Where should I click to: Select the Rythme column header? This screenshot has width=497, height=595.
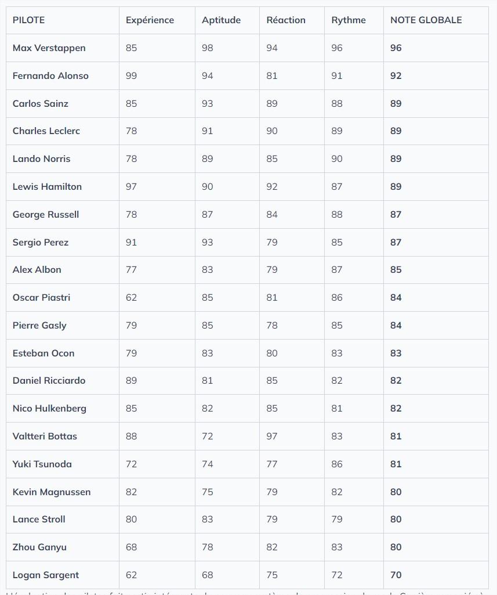click(349, 20)
